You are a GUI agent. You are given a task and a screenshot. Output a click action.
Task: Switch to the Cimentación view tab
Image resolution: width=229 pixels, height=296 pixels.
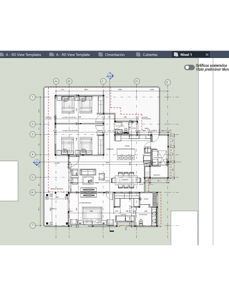[x=111, y=55]
